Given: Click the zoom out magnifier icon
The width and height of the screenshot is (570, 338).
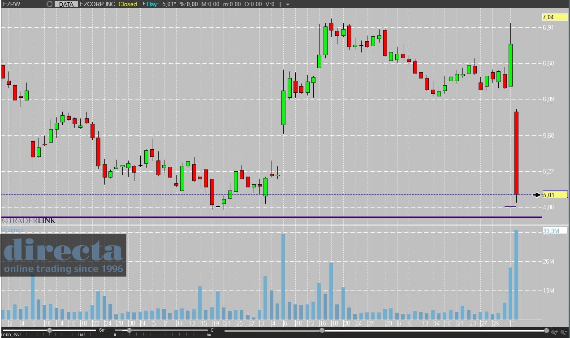Looking at the screenshot, I should [564, 332].
